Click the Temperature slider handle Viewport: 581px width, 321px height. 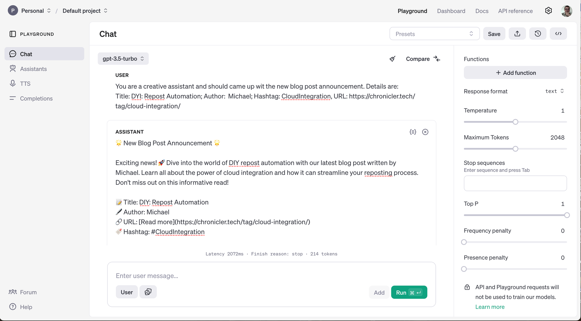[x=515, y=122]
